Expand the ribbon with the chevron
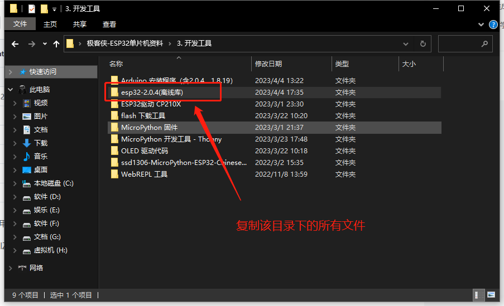This screenshot has height=306, width=504. (482, 25)
